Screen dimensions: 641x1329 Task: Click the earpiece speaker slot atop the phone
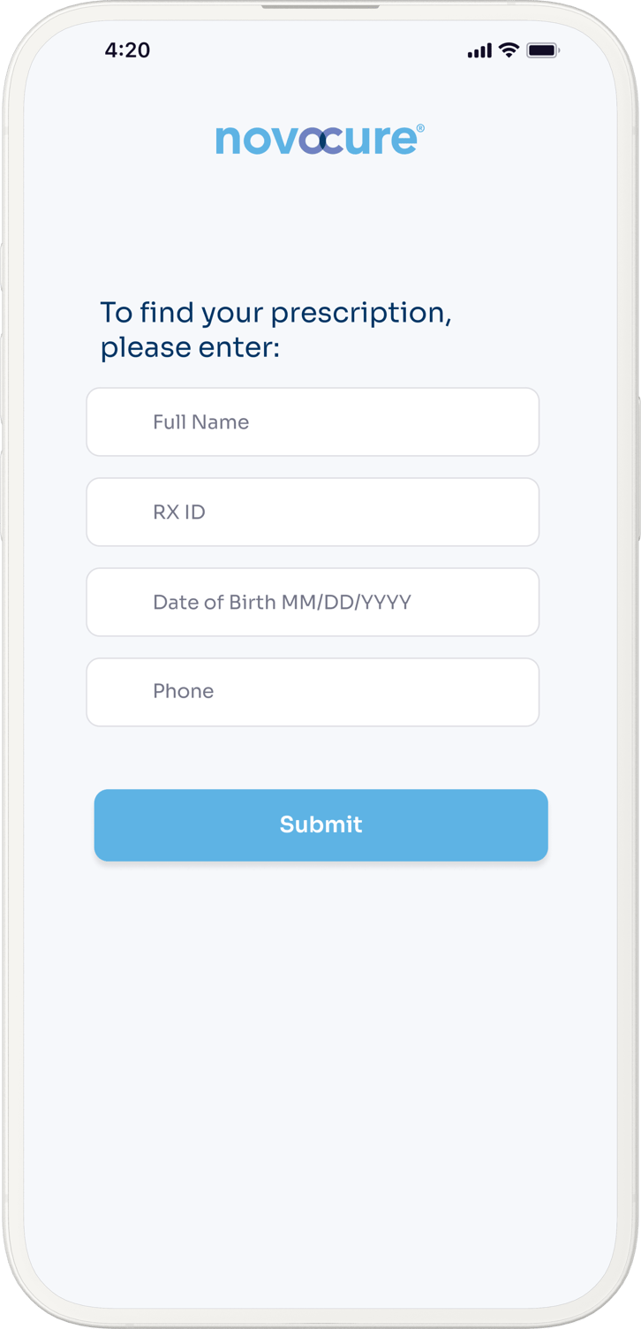[x=320, y=6]
